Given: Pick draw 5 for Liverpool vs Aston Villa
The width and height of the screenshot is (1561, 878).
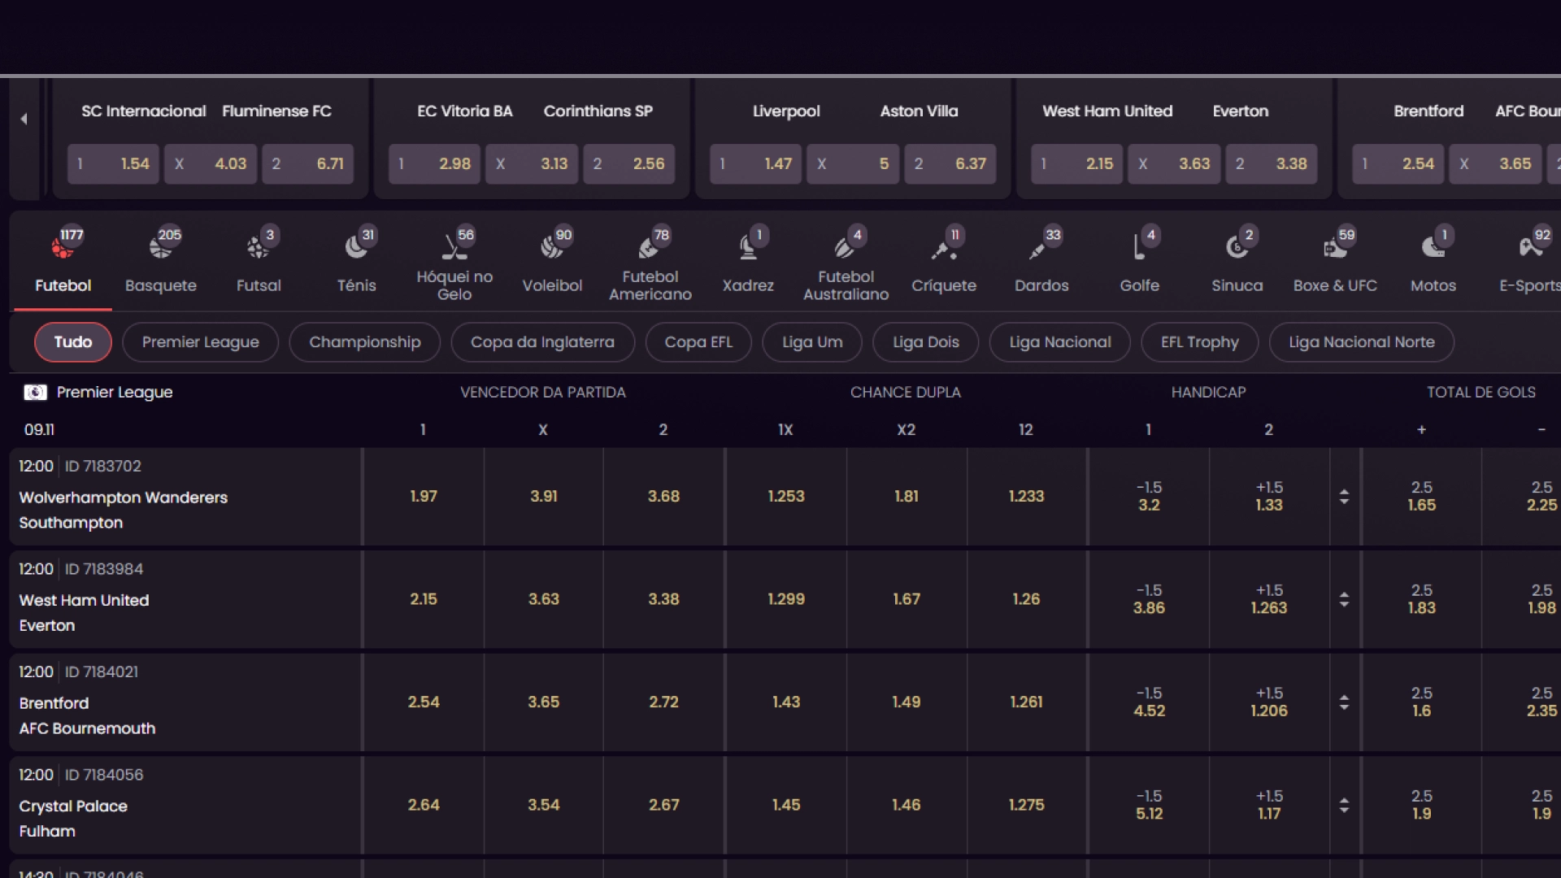Looking at the screenshot, I should pos(853,164).
